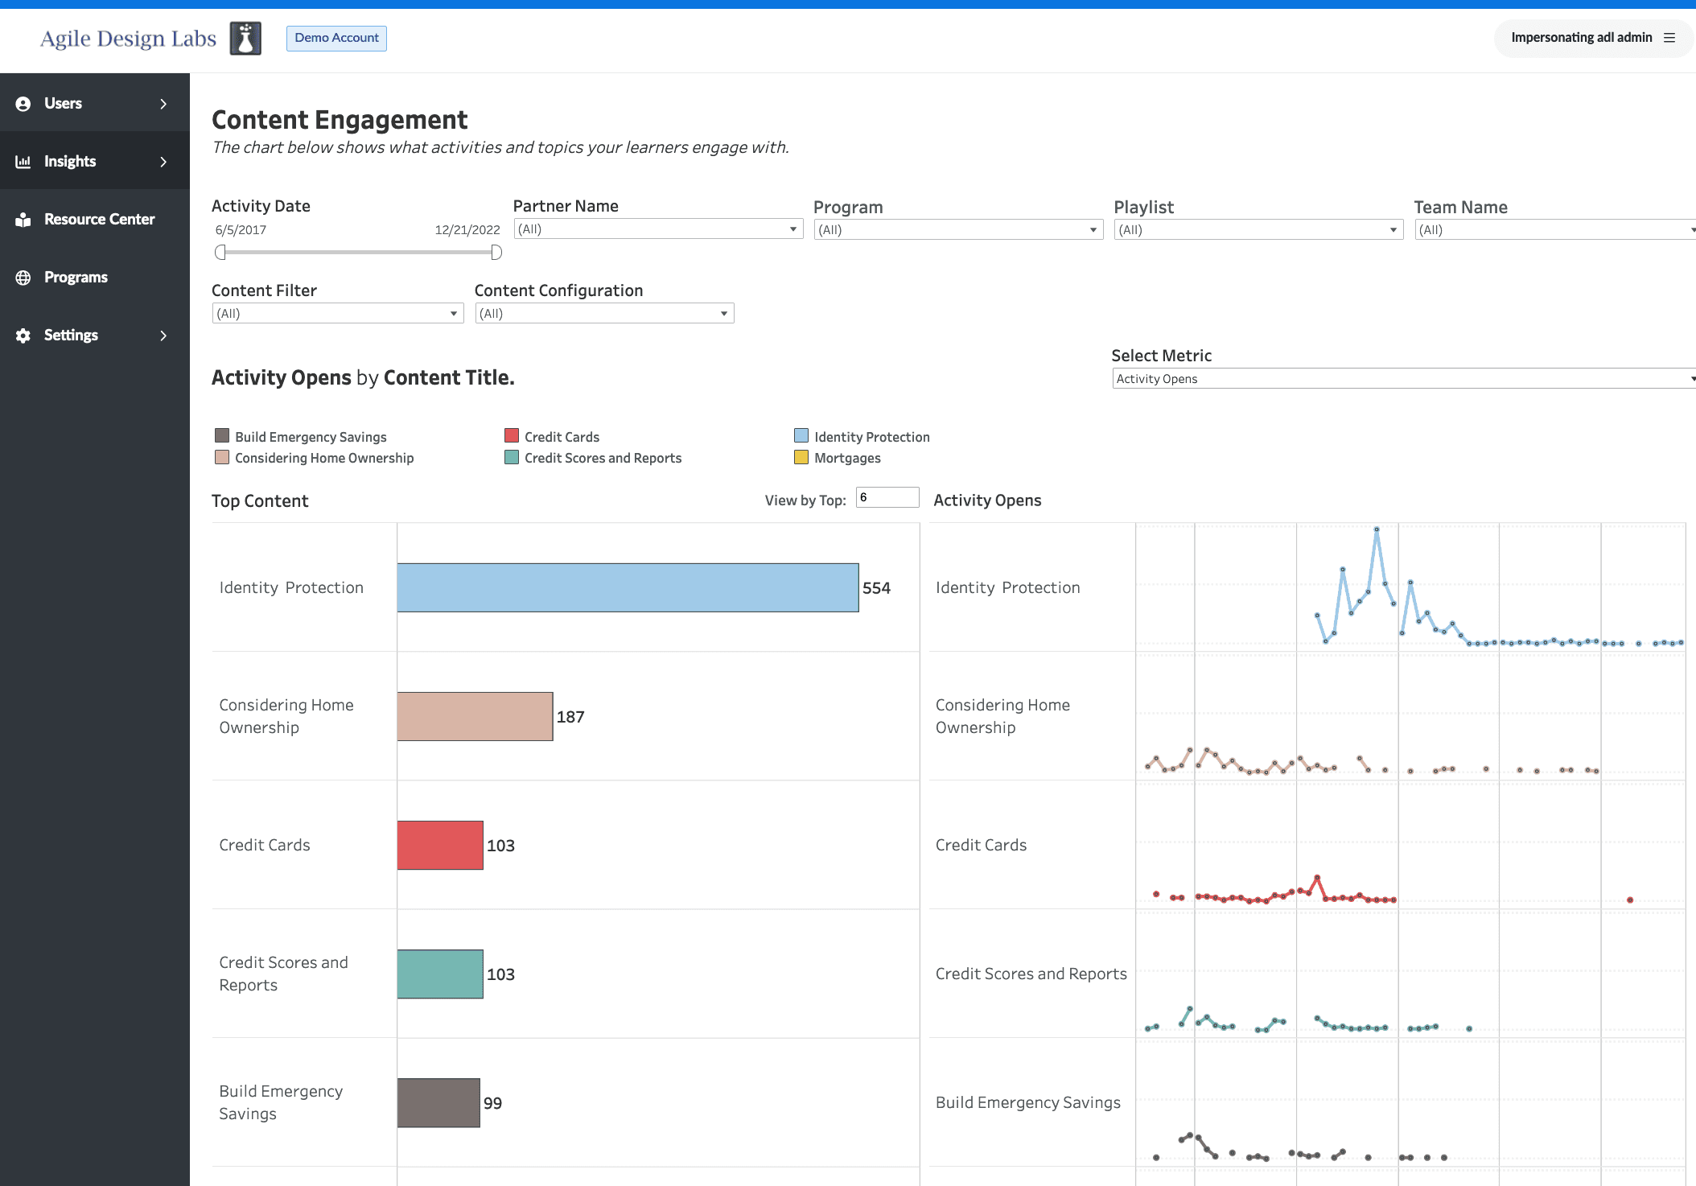Image resolution: width=1696 pixels, height=1186 pixels.
Task: Click the Activity Date slider start handle
Action: pyautogui.click(x=220, y=253)
